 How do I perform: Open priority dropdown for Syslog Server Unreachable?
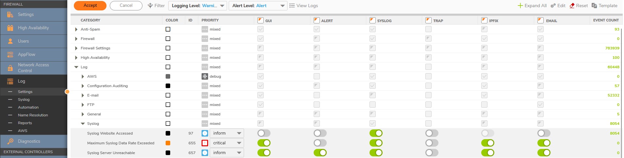tap(227, 153)
